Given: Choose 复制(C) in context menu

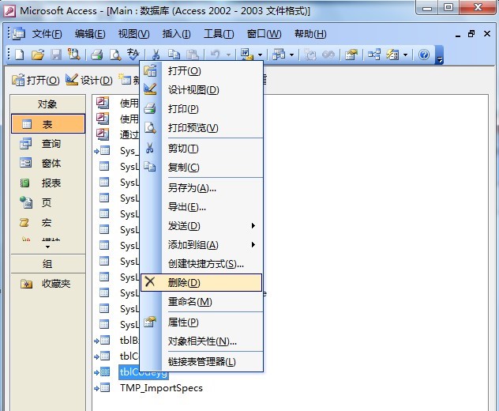Looking at the screenshot, I should (201, 168).
